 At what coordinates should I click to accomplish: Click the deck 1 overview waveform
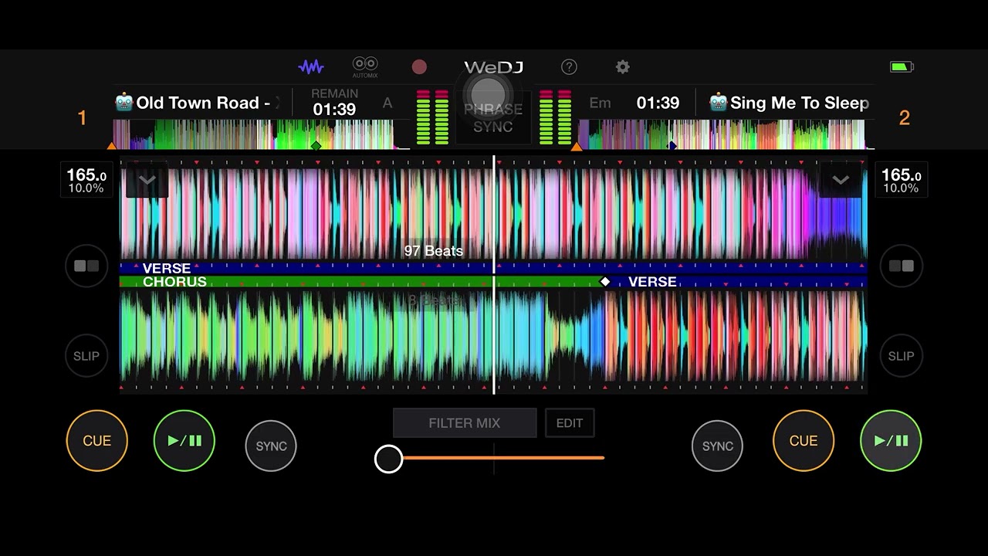[261, 134]
